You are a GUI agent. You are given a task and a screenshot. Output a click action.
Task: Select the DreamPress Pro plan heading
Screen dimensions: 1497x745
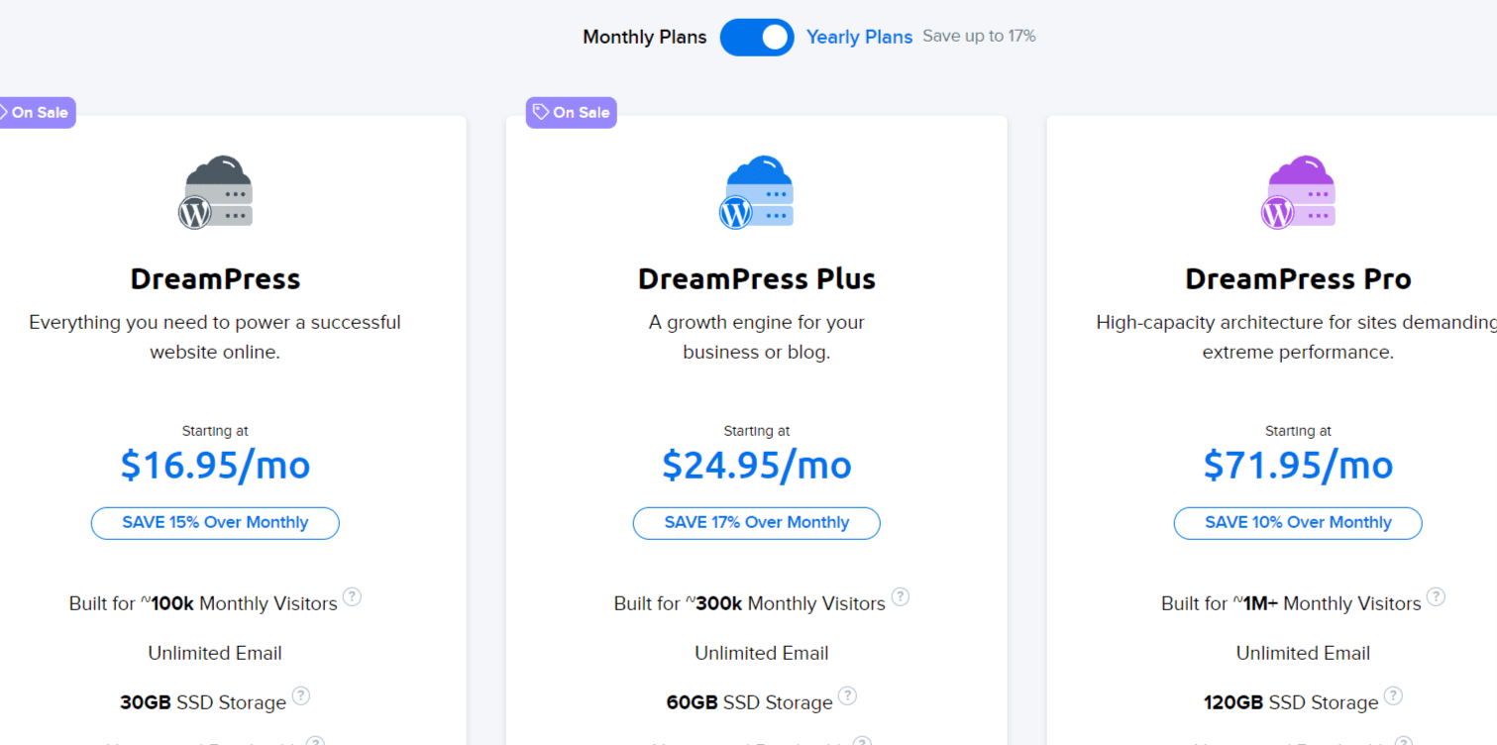1298,279
